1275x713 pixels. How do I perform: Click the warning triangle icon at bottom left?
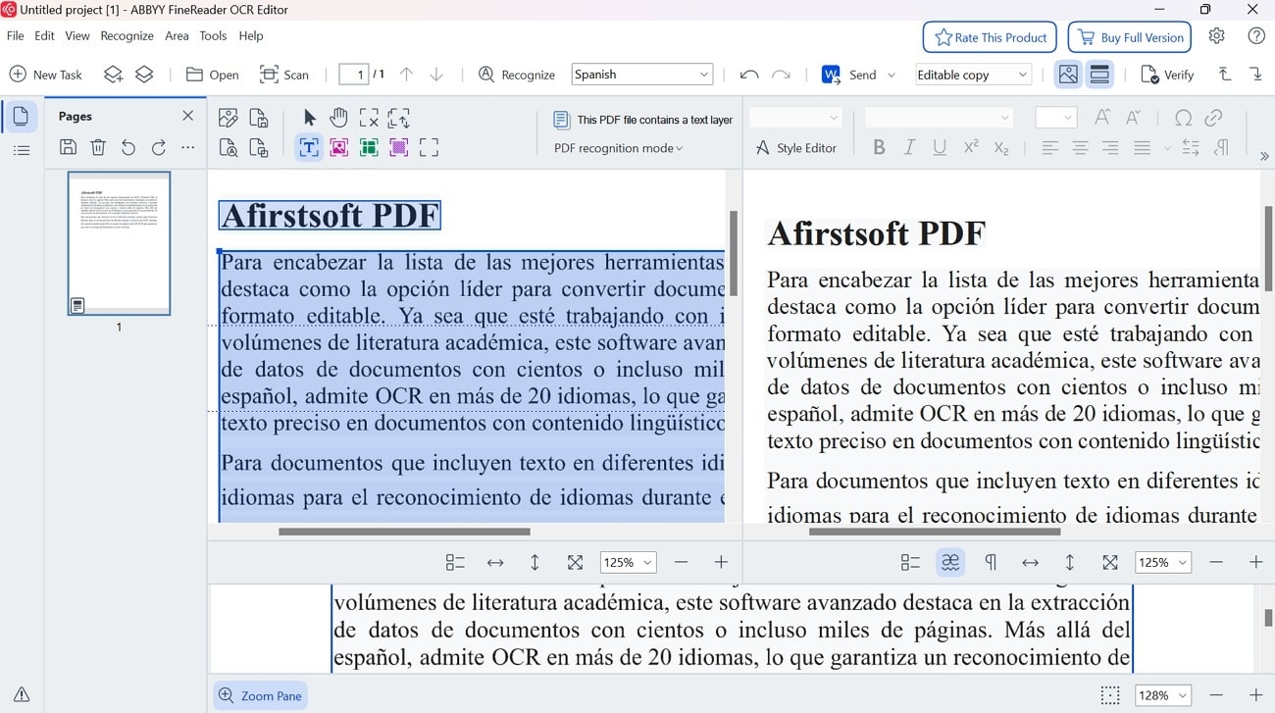tap(22, 694)
